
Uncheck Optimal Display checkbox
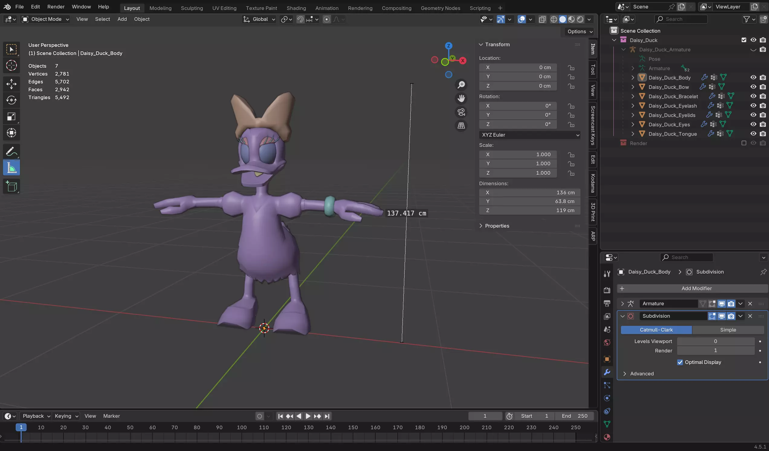point(680,362)
